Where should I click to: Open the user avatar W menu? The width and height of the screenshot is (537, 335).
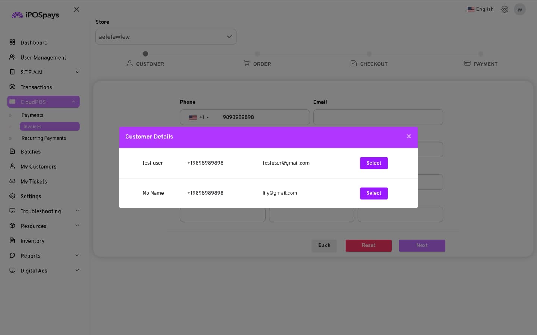click(519, 9)
